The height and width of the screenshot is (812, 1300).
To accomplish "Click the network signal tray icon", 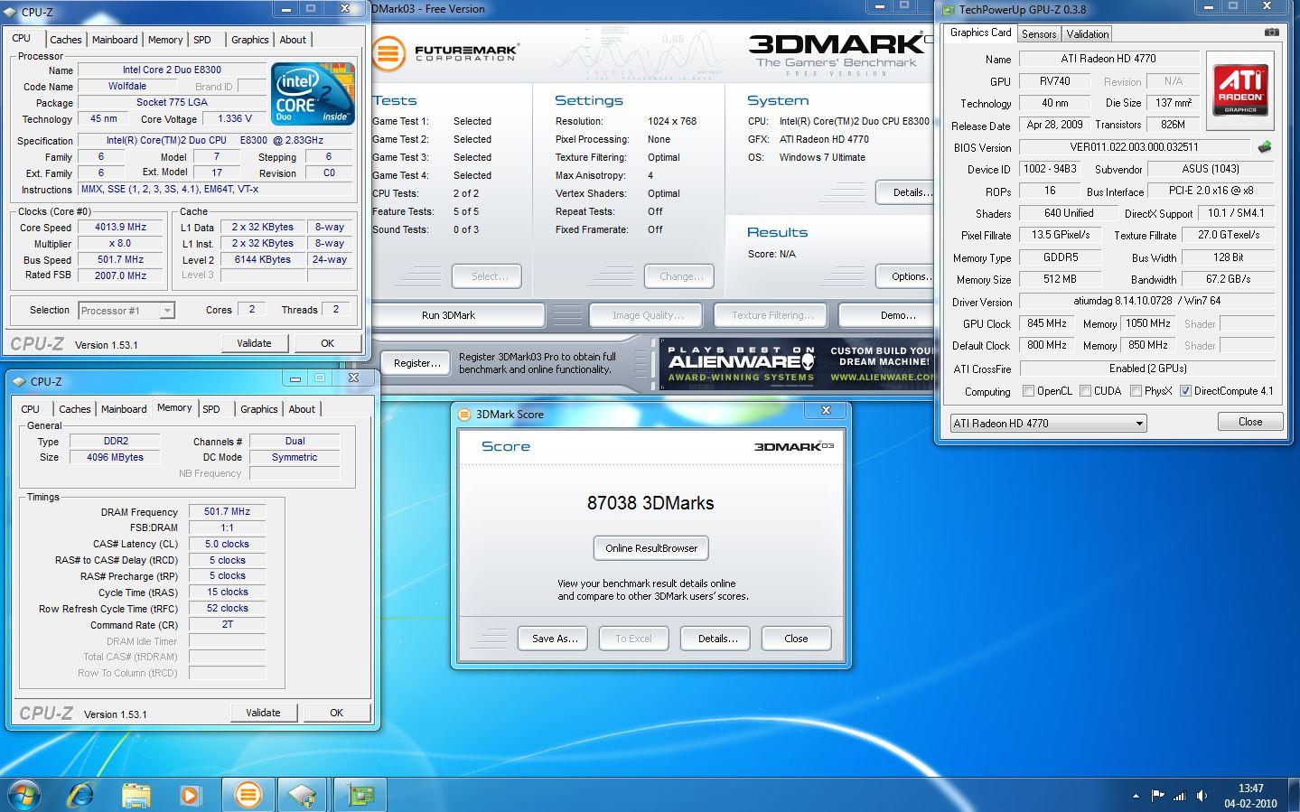I will click(1179, 796).
